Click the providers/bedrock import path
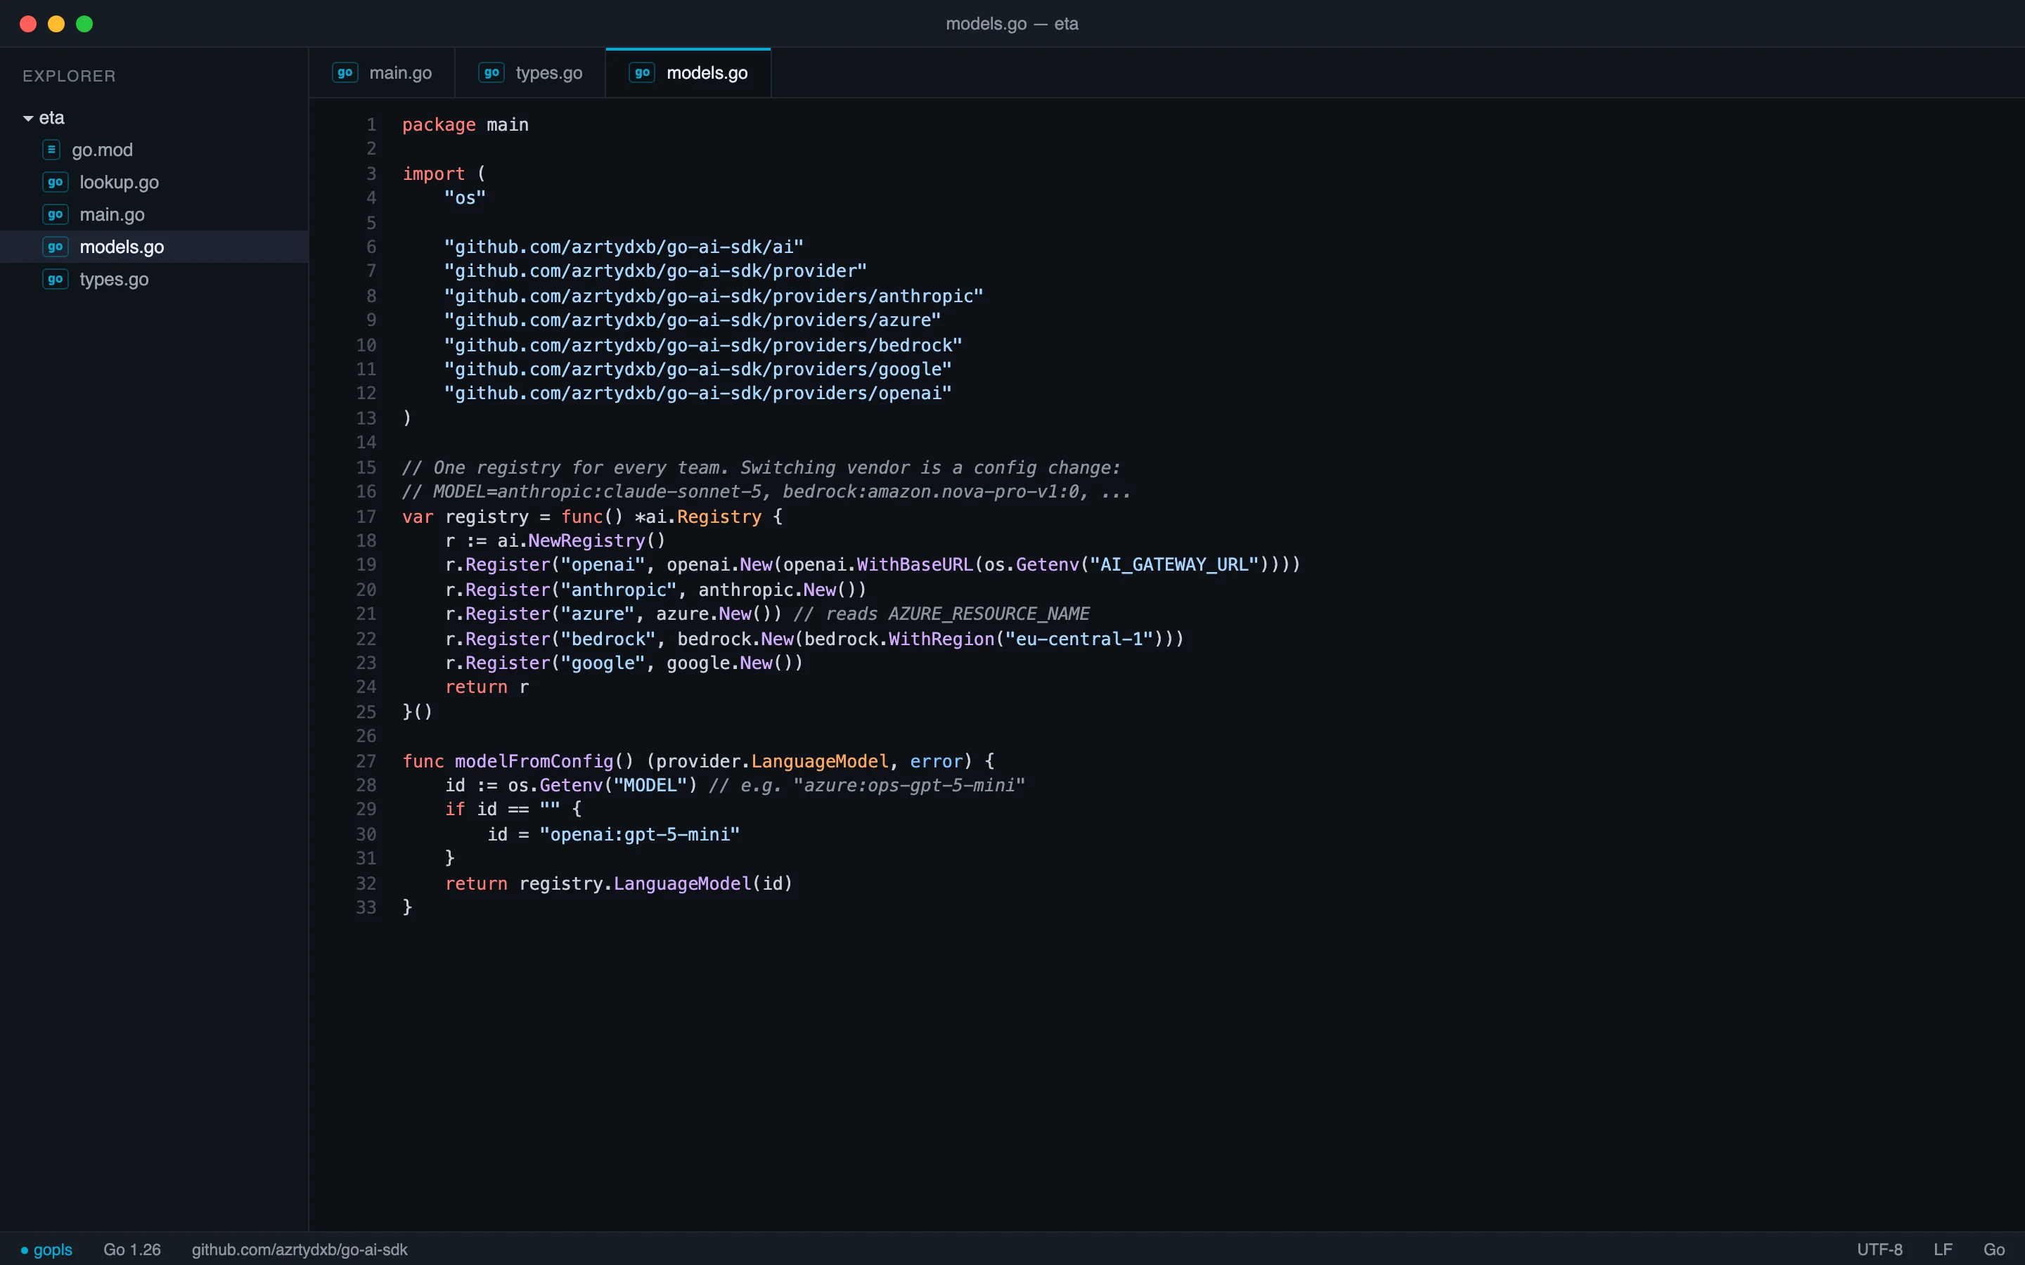Screen dimensions: 2025x1265 tap(703, 344)
